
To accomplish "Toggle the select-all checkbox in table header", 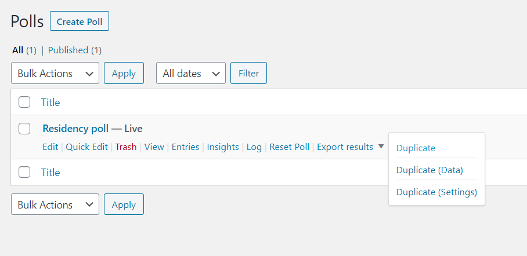I will (x=24, y=102).
